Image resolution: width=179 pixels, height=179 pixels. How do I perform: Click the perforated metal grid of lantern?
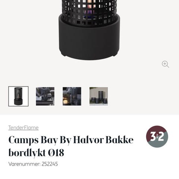tap(89, 11)
